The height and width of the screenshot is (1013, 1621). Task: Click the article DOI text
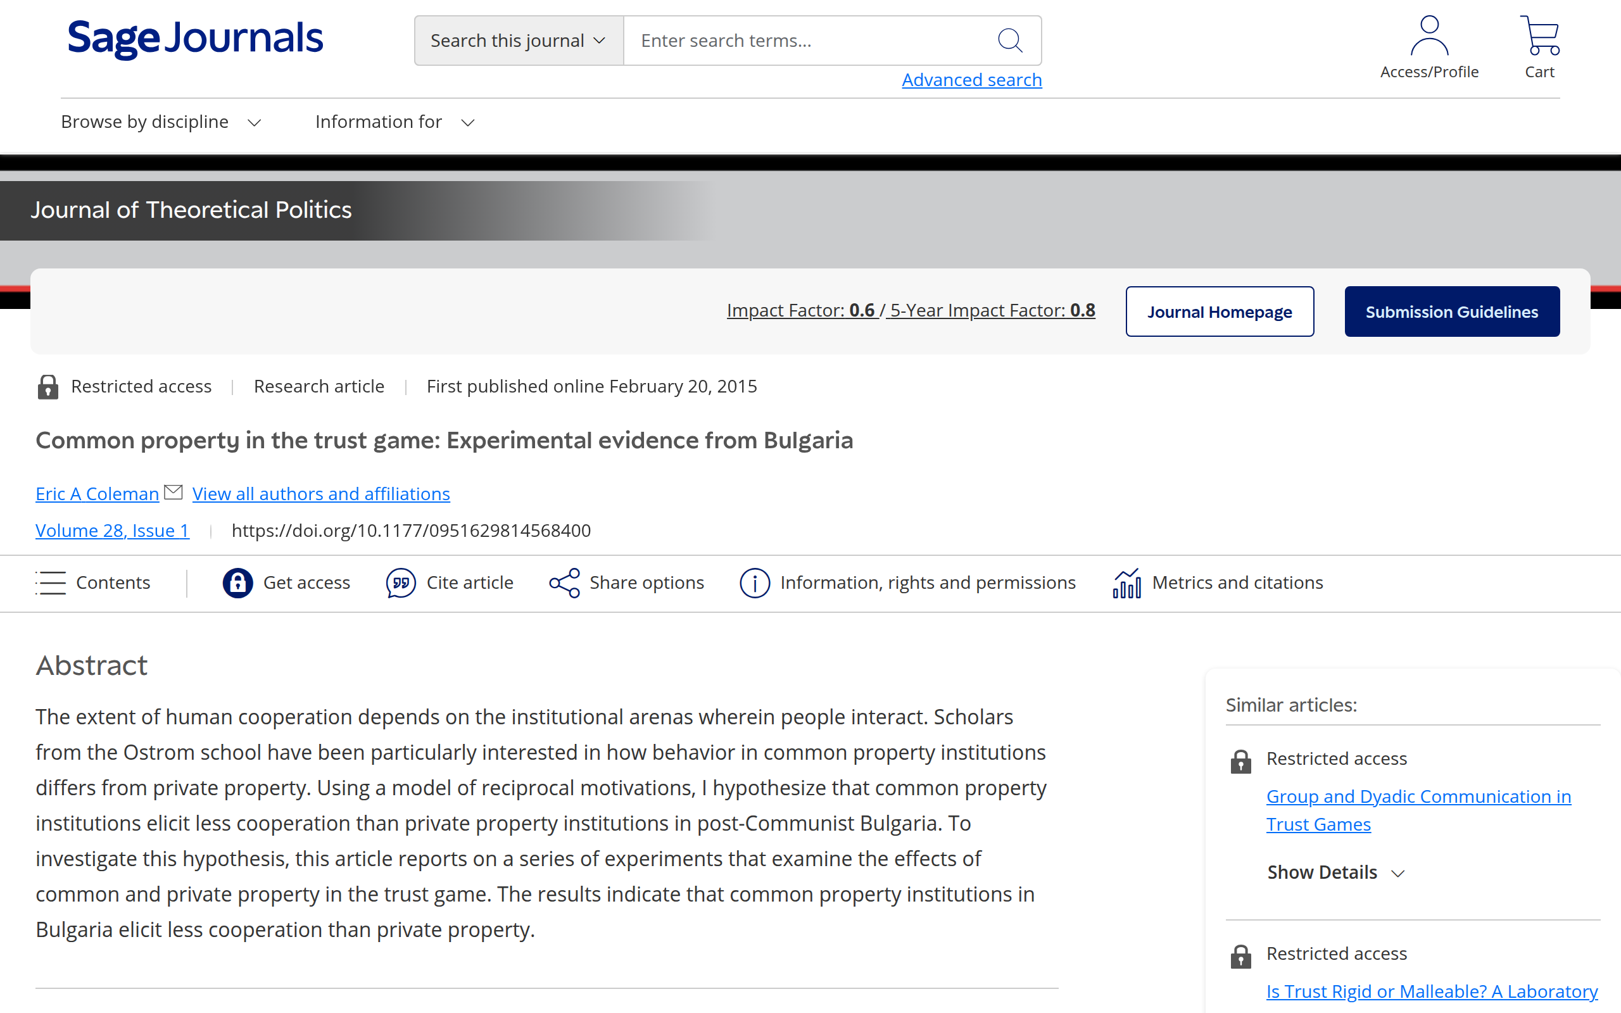point(410,531)
